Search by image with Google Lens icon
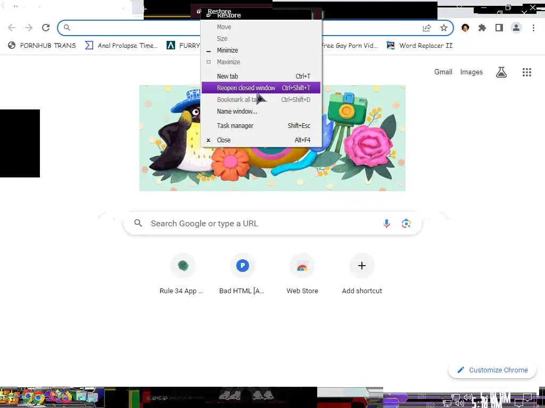The height and width of the screenshot is (408, 545). pyautogui.click(x=406, y=224)
